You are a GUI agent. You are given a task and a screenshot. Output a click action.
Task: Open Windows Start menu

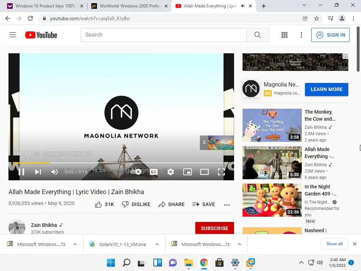point(111,263)
